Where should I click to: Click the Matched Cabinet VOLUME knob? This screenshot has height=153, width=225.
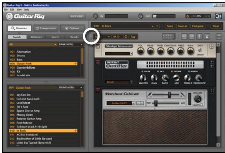pyautogui.click(x=198, y=99)
